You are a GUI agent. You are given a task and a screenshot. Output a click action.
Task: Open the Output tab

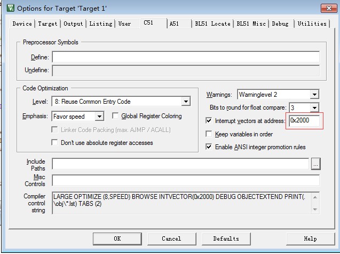coord(73,24)
